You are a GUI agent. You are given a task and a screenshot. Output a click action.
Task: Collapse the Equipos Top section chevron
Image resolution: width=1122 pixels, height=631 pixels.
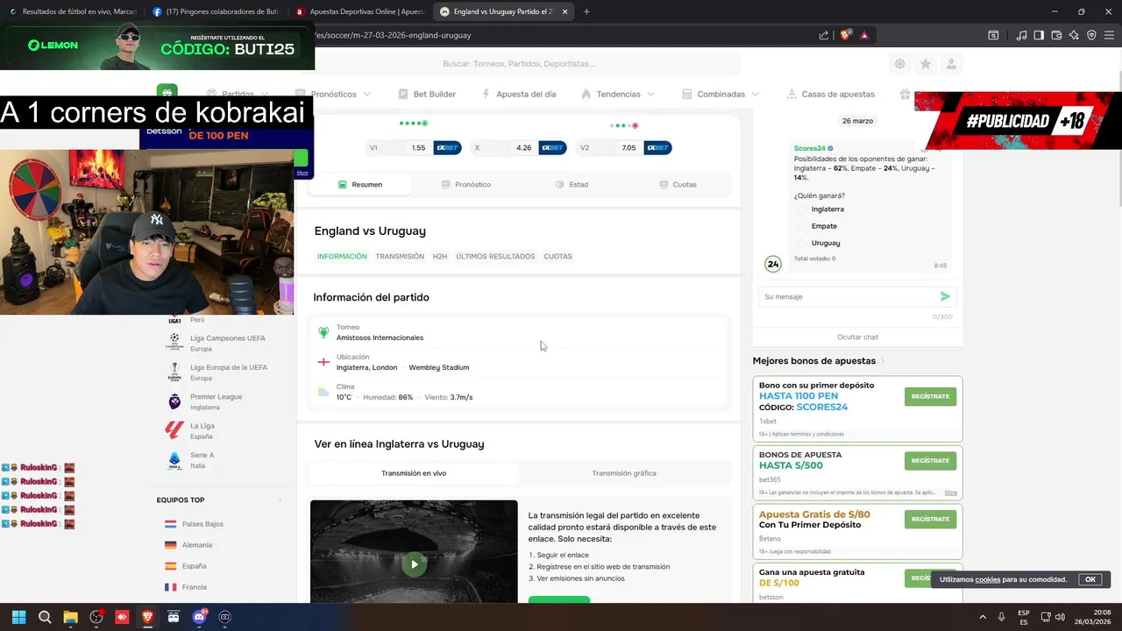click(x=280, y=500)
